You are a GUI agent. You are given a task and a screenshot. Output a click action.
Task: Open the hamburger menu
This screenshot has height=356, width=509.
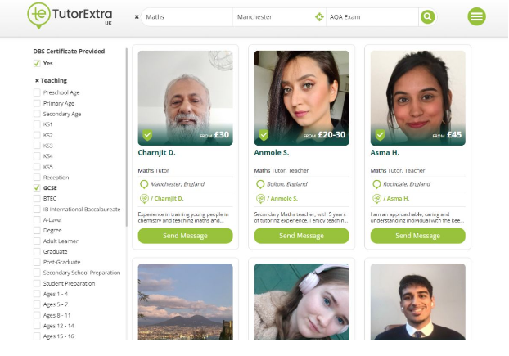tap(476, 16)
